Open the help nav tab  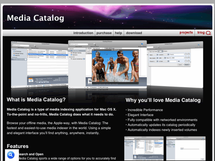118,33
